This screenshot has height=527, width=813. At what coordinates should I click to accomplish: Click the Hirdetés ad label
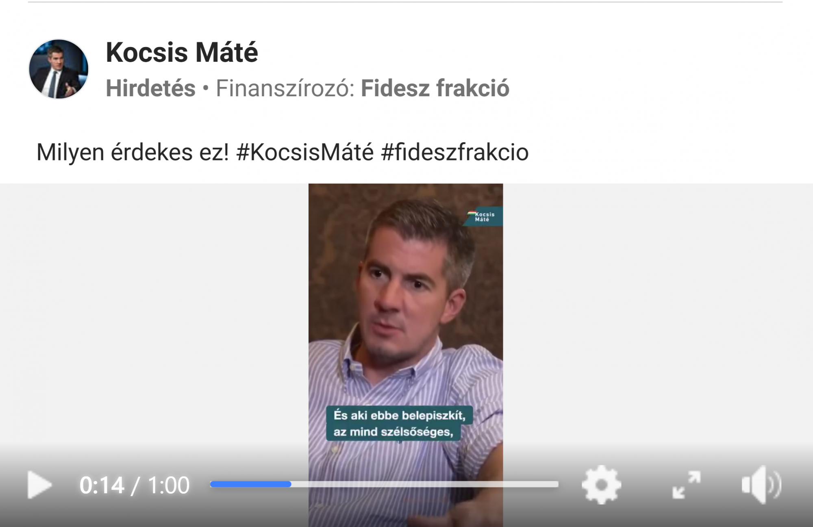(x=150, y=88)
